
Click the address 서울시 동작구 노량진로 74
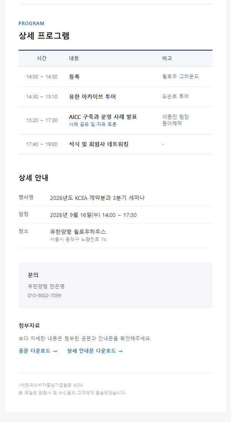click(78, 239)
